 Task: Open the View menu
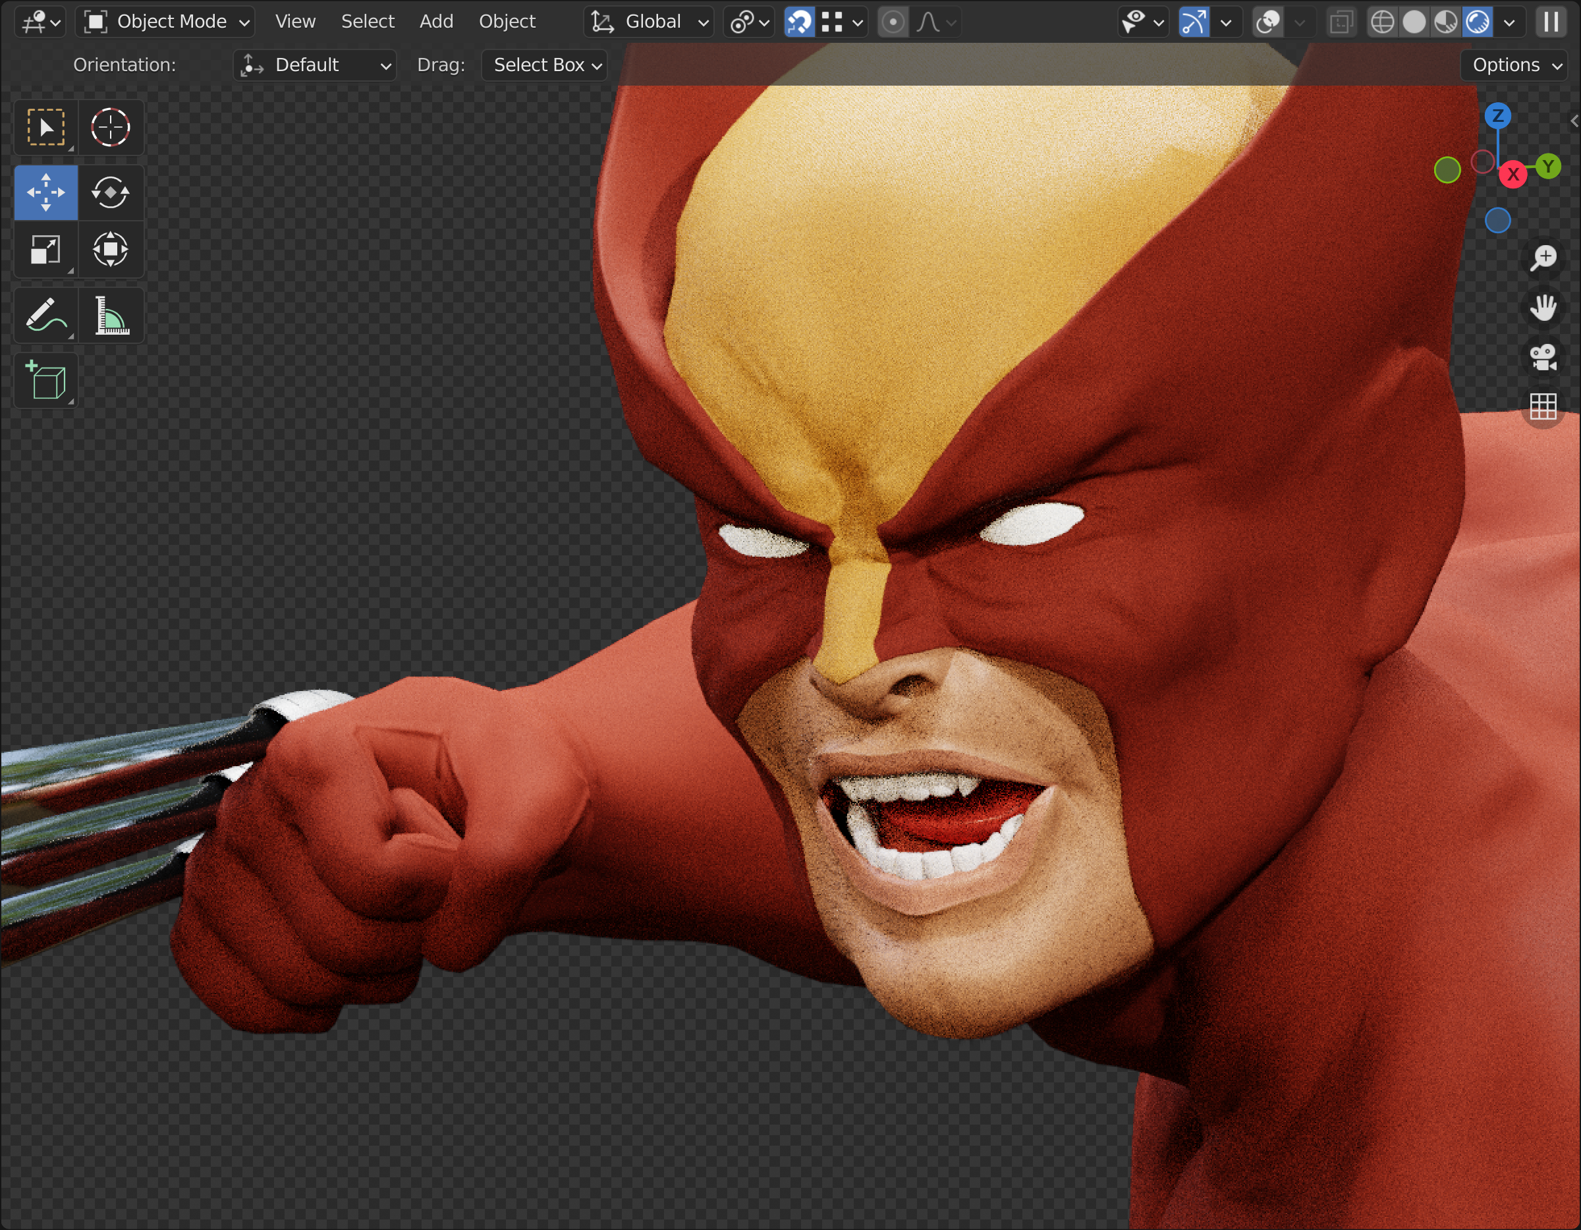294,22
